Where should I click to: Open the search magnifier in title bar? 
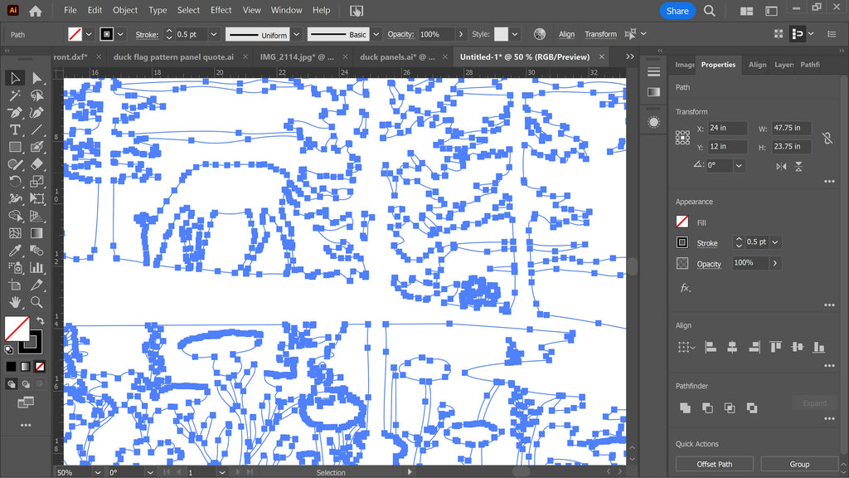pos(710,11)
